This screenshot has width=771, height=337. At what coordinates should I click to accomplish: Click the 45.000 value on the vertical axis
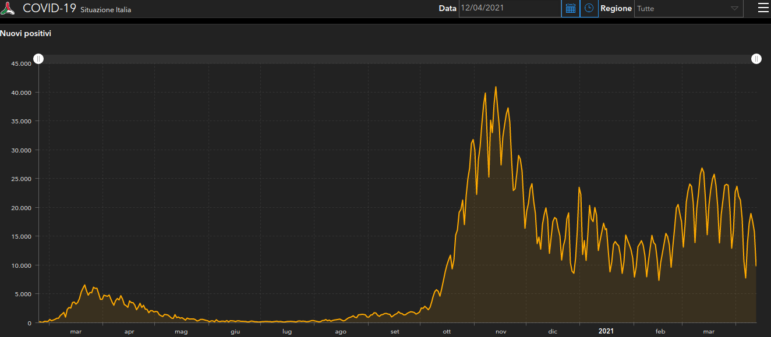[x=21, y=63]
